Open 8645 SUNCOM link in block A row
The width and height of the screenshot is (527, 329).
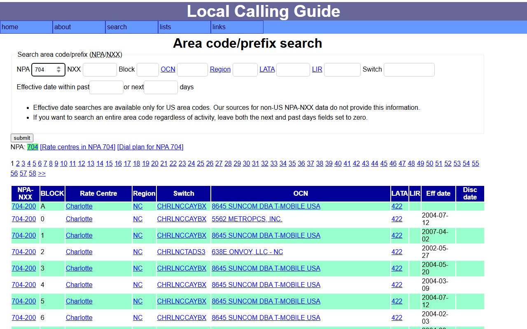coord(266,206)
